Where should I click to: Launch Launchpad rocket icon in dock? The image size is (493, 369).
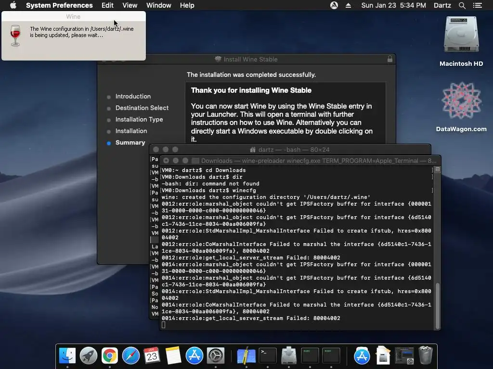tap(89, 356)
